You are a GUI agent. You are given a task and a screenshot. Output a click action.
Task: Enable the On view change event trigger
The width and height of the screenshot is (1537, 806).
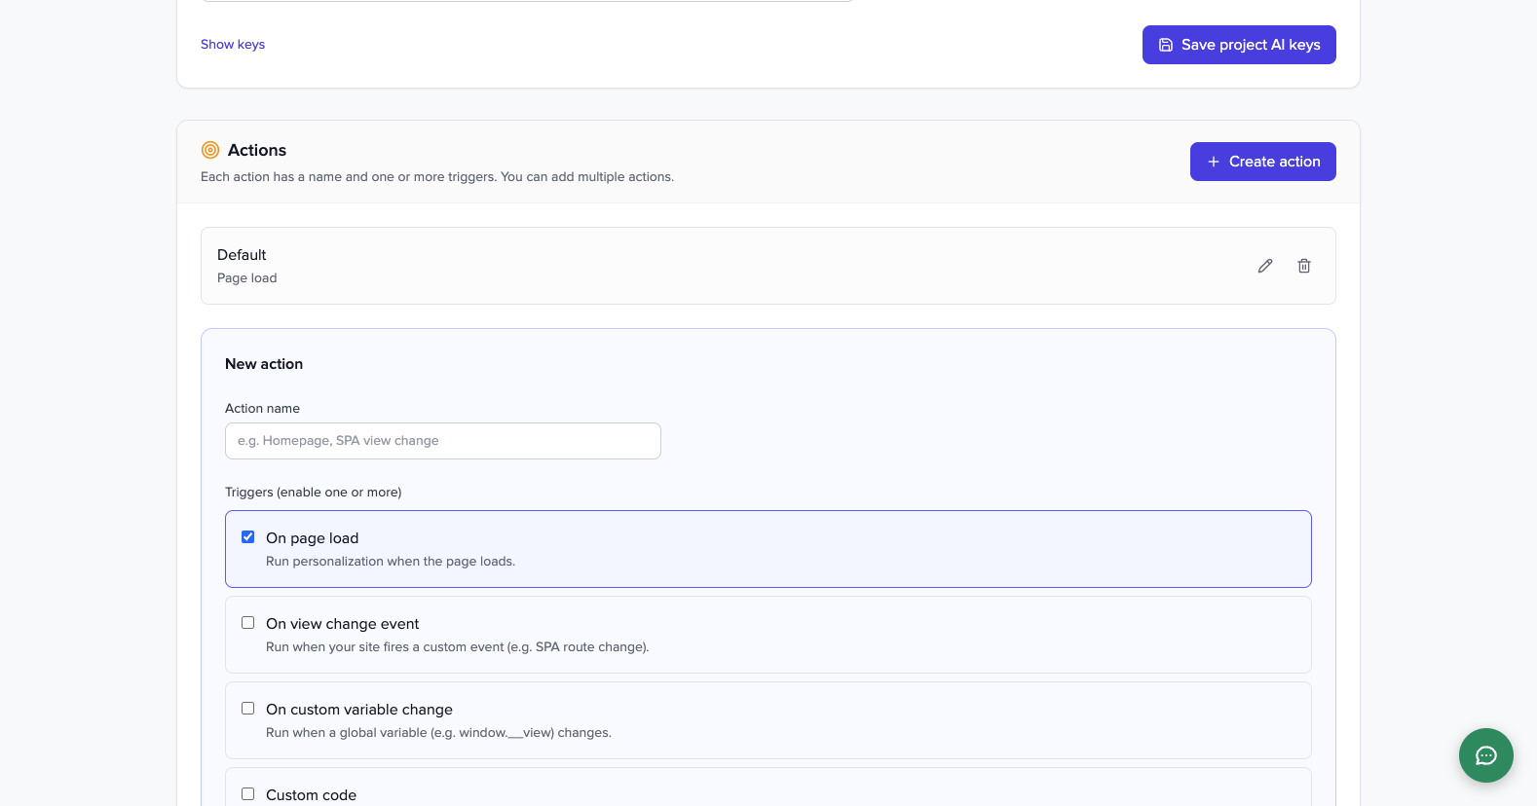[247, 622]
